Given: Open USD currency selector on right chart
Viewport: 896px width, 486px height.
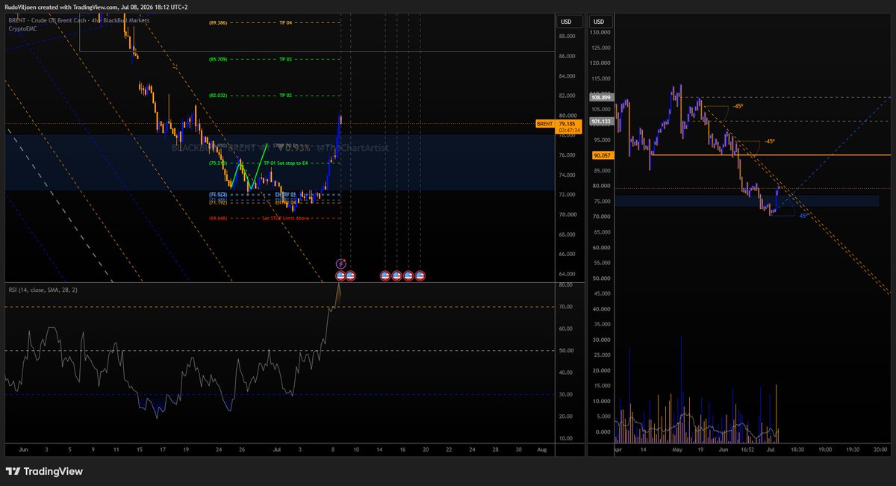Looking at the screenshot, I should click(602, 22).
